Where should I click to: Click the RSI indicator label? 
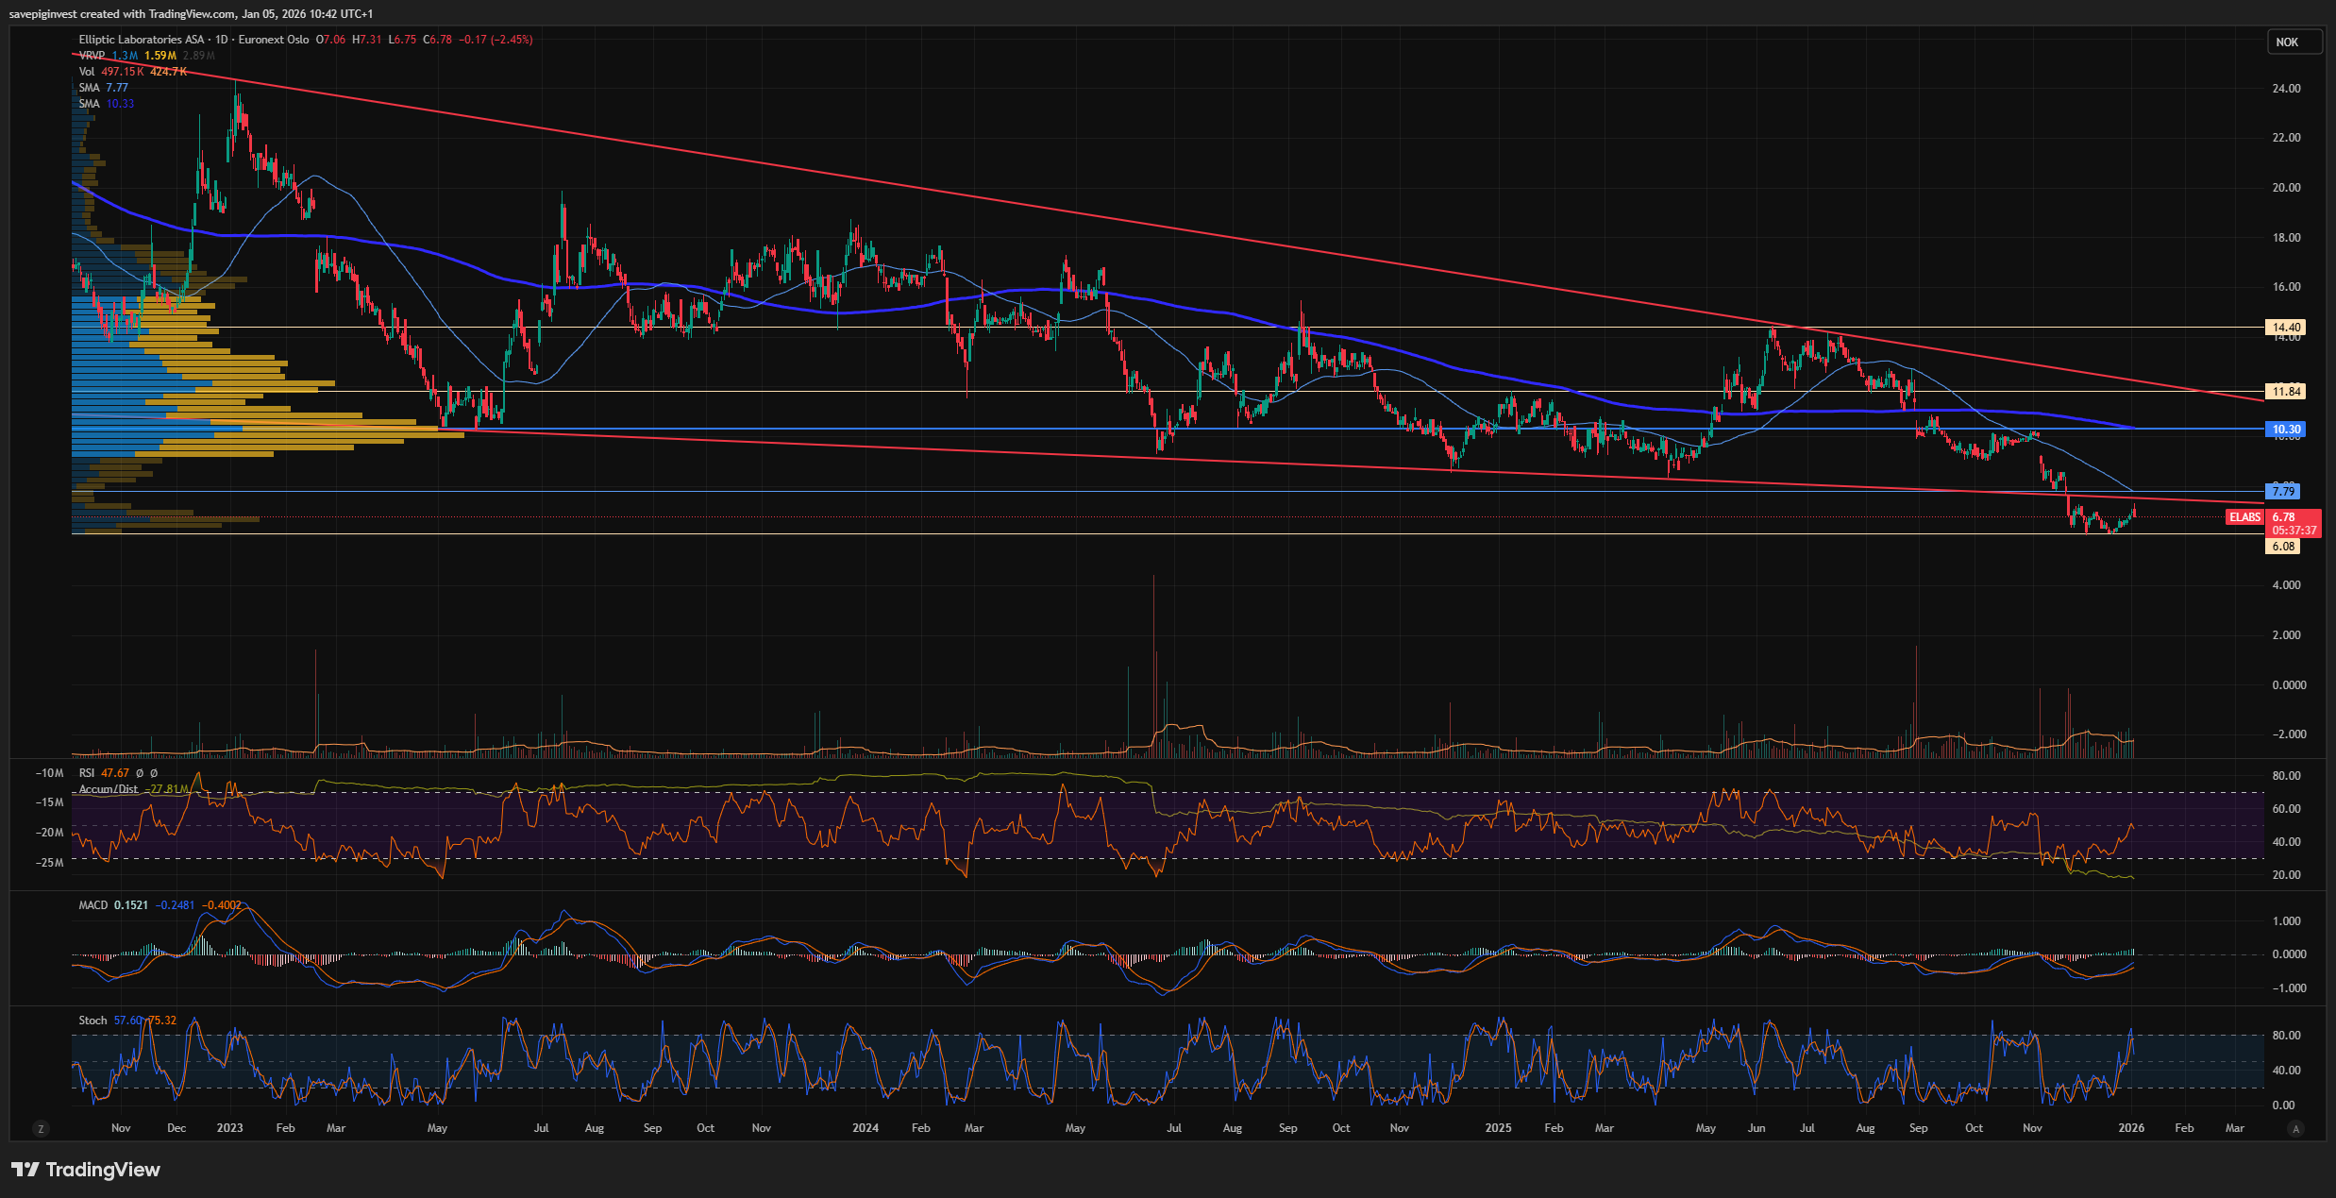(87, 772)
